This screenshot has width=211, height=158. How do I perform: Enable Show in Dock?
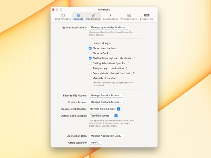click(90, 53)
